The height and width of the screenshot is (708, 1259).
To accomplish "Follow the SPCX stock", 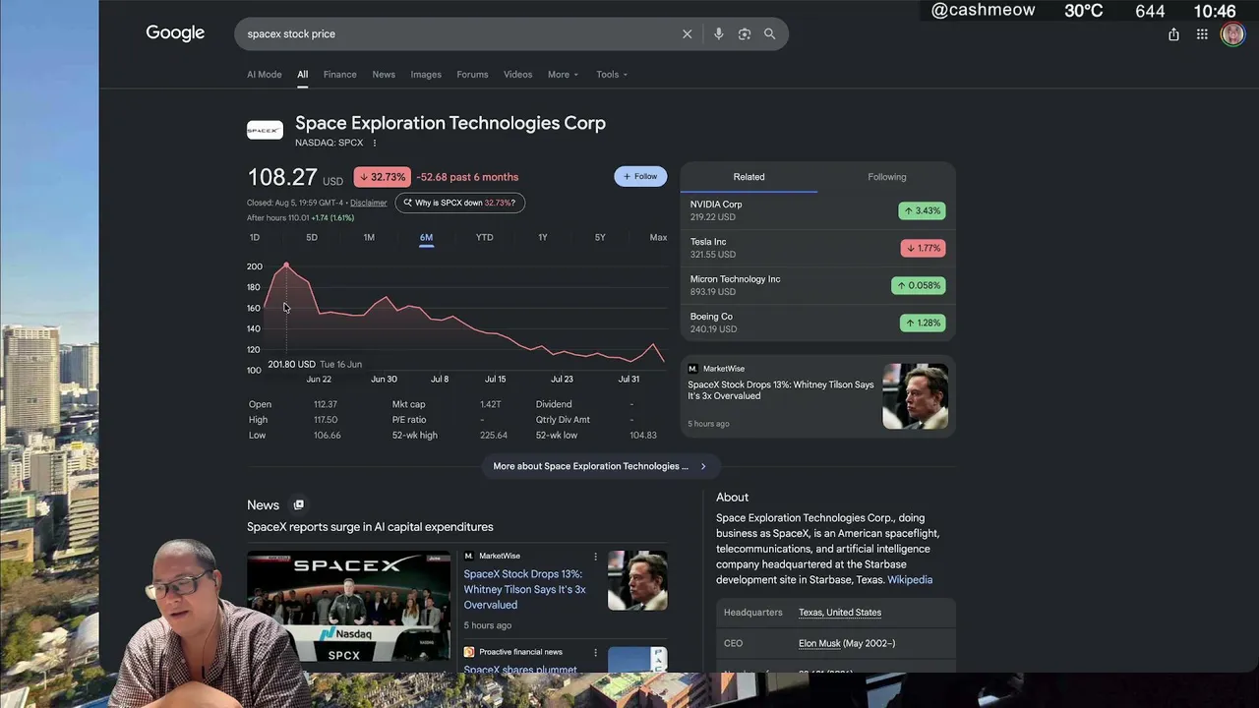I will [x=640, y=176].
